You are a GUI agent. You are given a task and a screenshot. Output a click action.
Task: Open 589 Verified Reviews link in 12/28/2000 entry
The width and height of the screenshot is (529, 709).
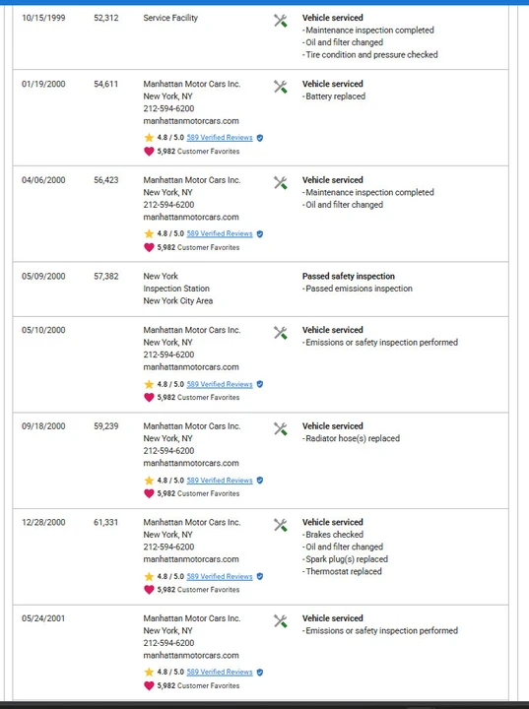coord(220,576)
